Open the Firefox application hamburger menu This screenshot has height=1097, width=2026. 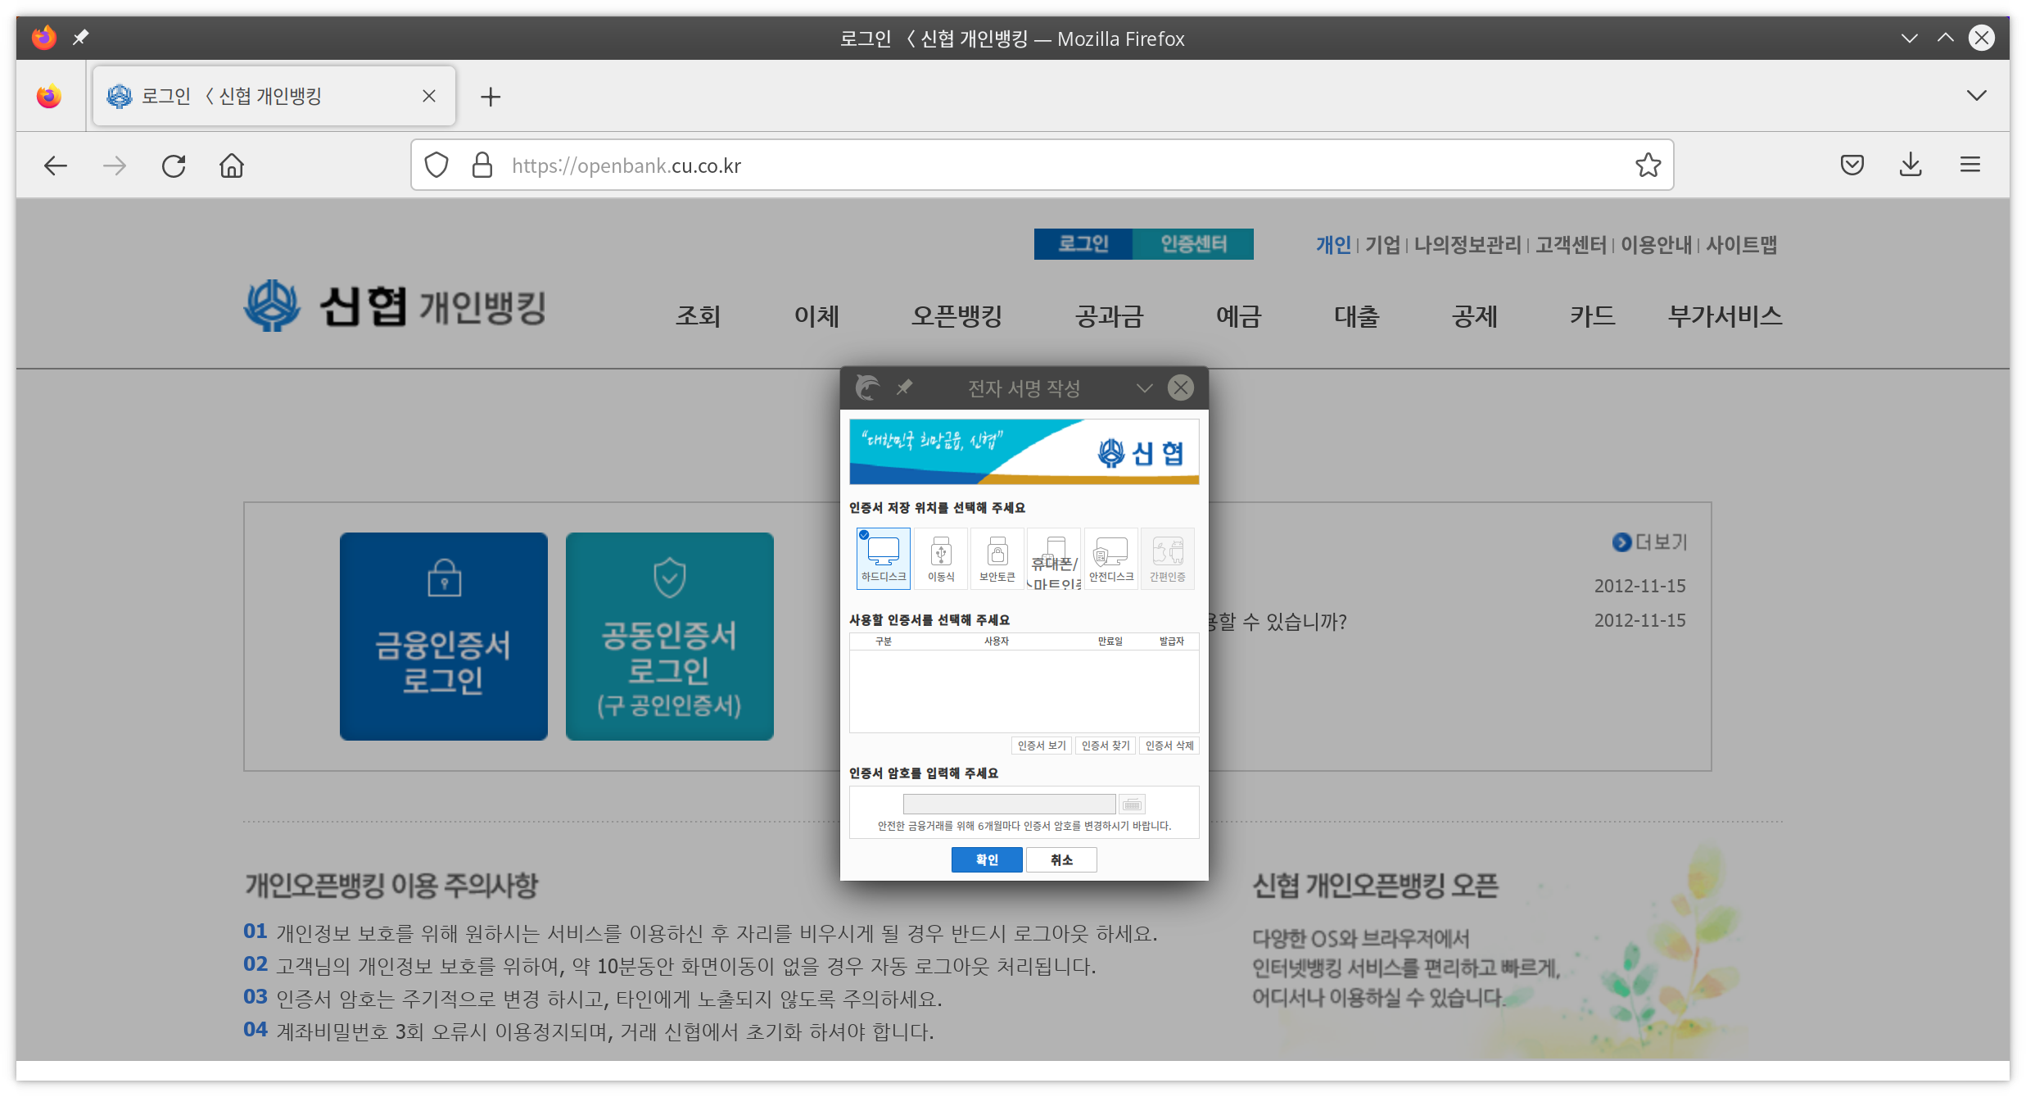pos(1970,165)
